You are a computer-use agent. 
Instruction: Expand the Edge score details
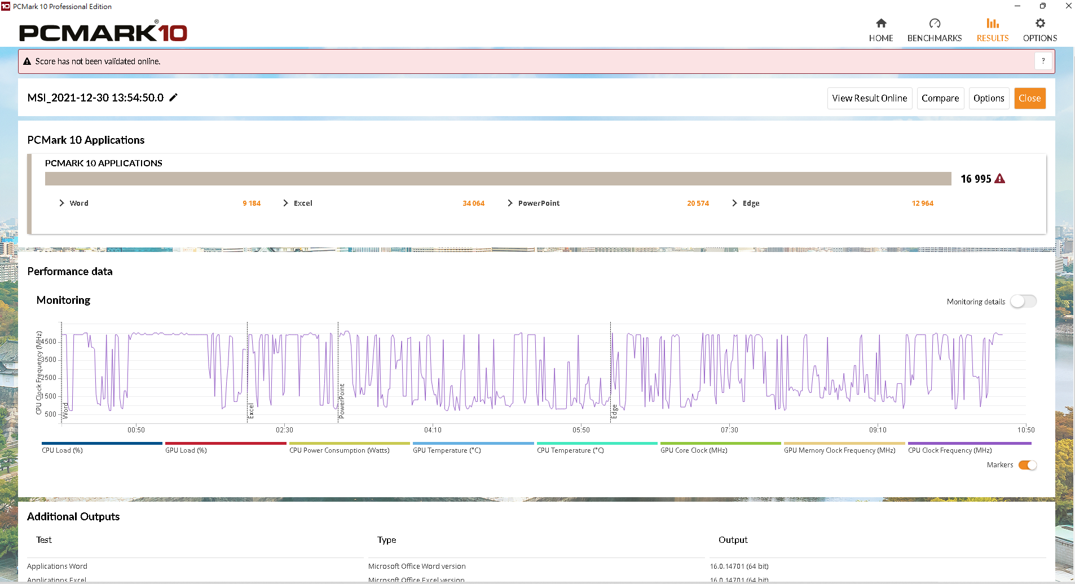click(x=734, y=203)
